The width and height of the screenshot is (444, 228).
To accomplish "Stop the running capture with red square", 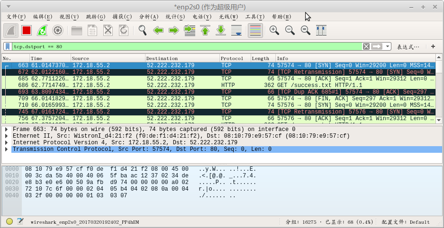I will point(27,30).
